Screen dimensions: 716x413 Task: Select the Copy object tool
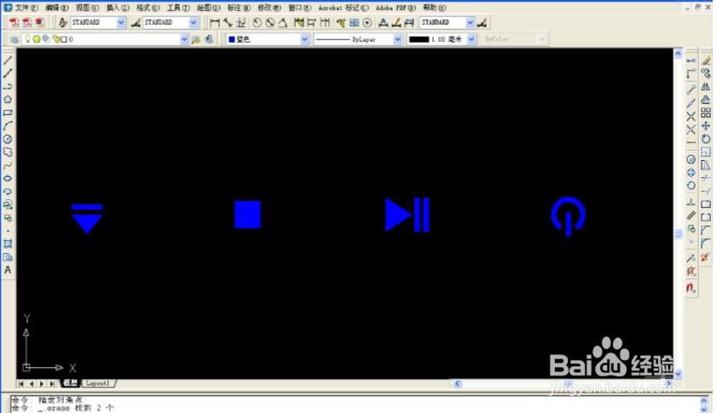pyautogui.click(x=706, y=73)
